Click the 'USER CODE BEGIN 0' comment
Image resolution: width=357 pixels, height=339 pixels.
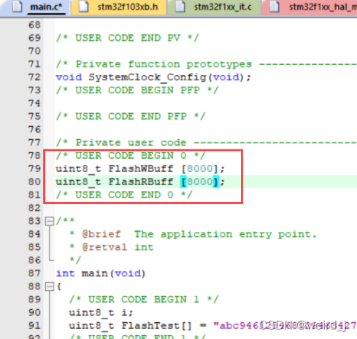(x=131, y=155)
